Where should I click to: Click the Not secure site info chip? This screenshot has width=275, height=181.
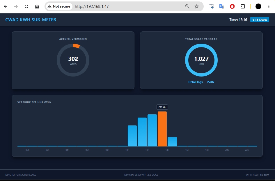coord(59,6)
